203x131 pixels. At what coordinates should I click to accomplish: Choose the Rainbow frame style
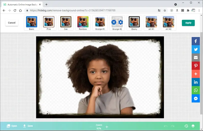pos(83,23)
